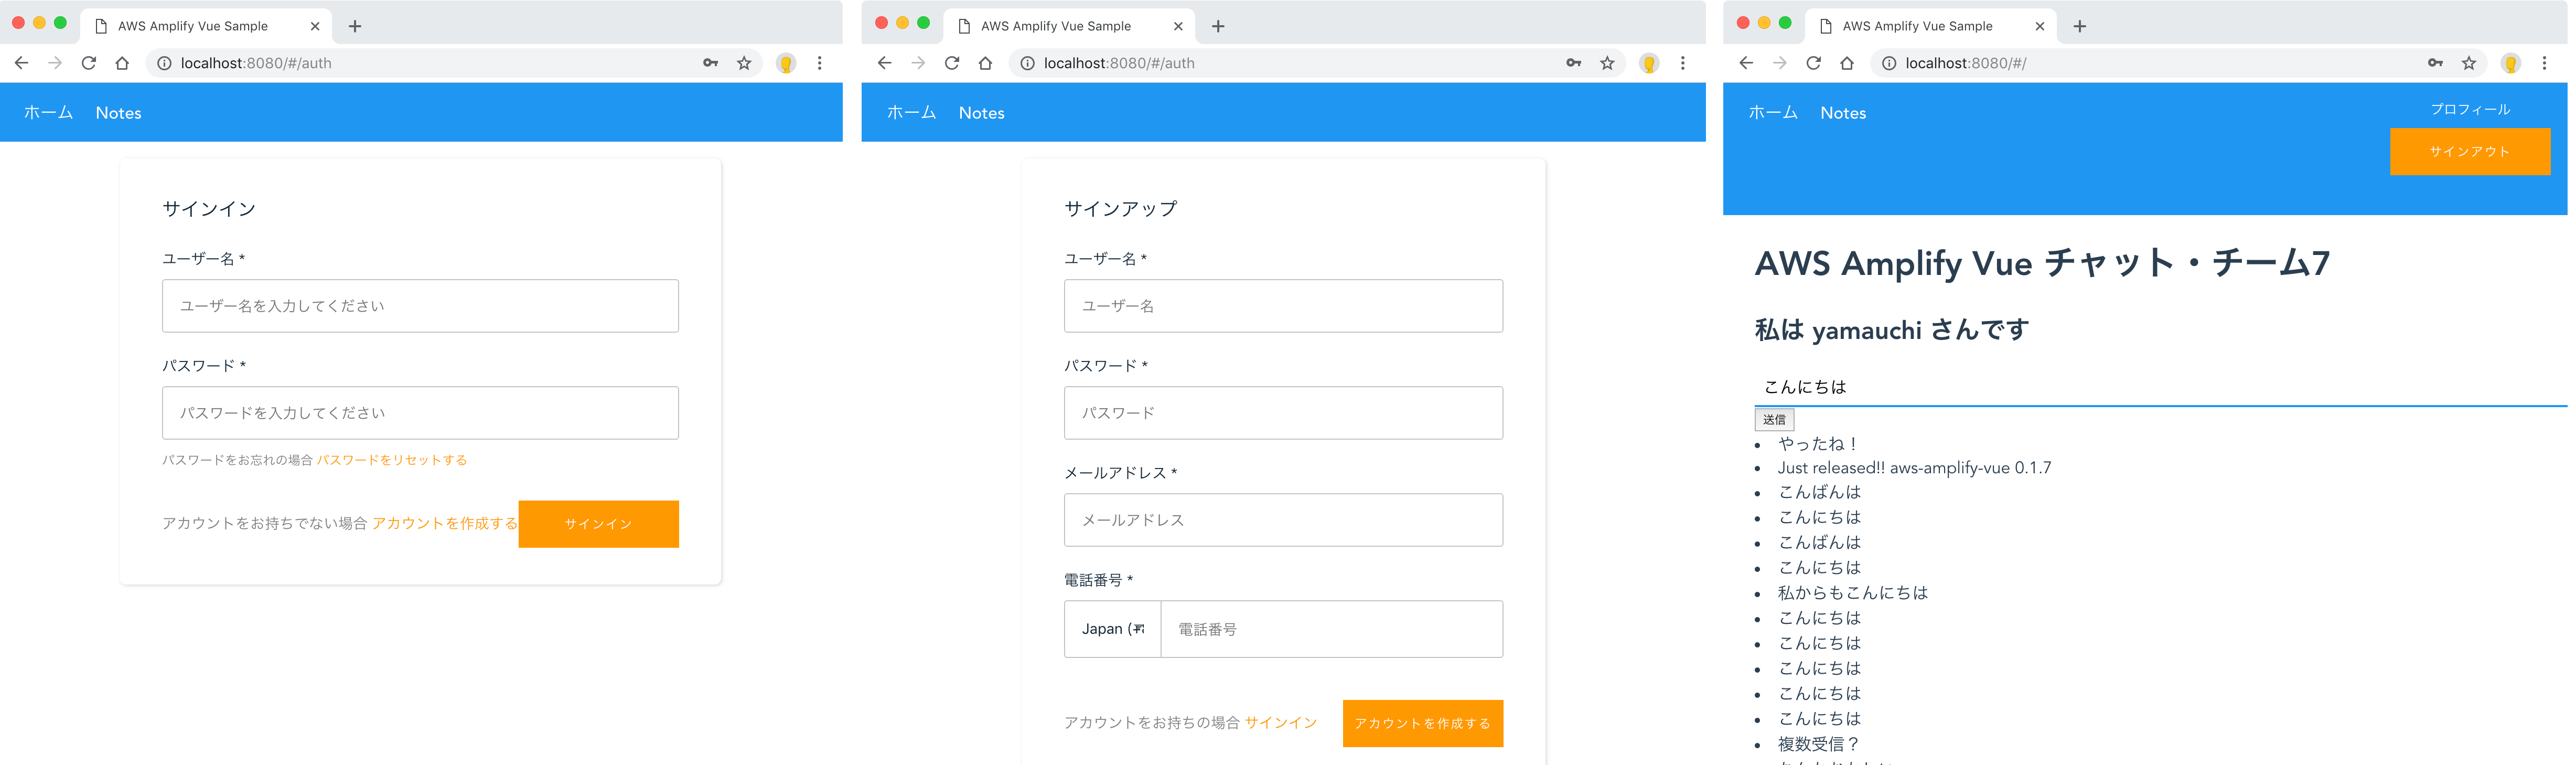Click the home icon in the sign-up window

point(985,63)
